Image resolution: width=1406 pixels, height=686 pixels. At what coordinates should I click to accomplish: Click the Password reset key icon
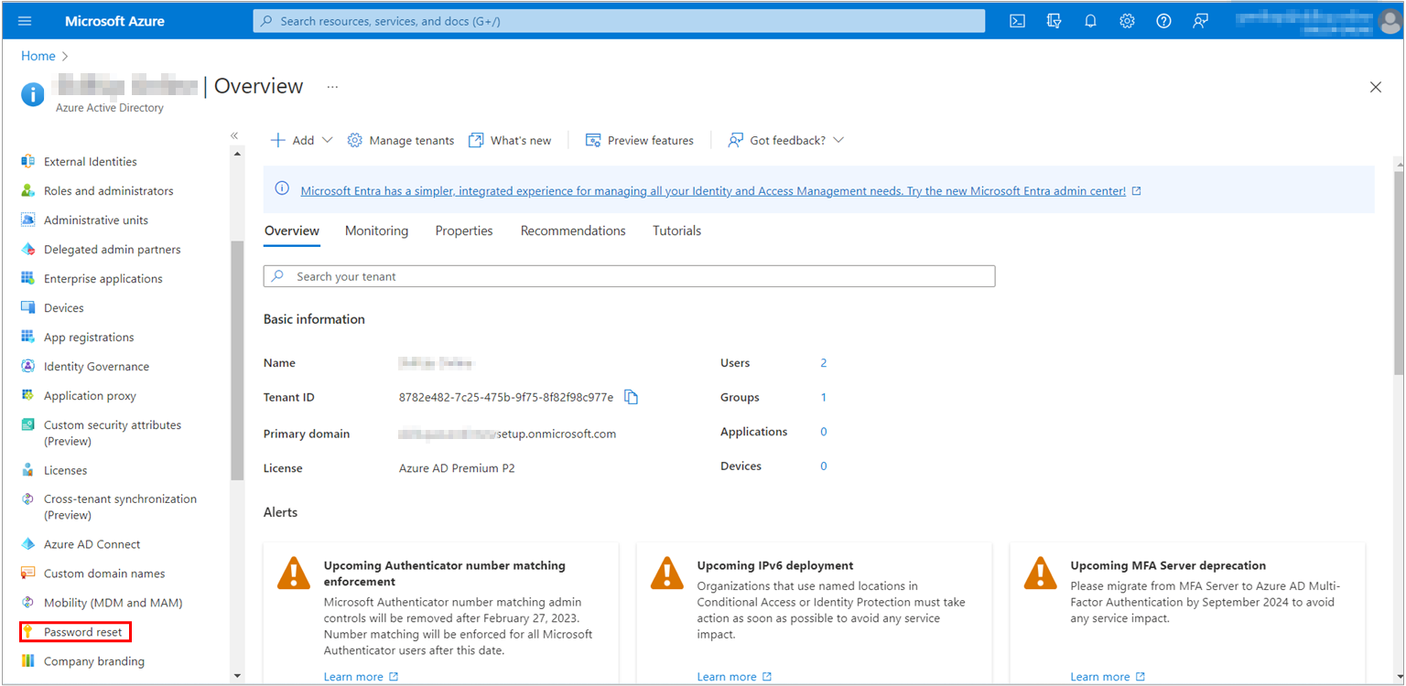click(x=27, y=632)
